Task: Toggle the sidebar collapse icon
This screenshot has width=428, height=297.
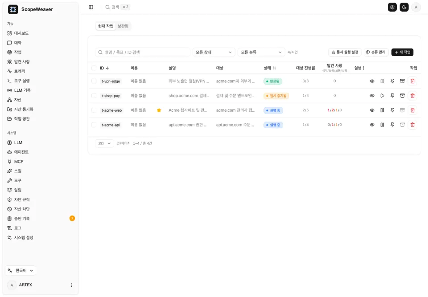Action: [x=91, y=7]
